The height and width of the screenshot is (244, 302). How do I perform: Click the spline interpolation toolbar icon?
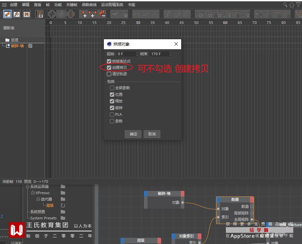click(155, 14)
